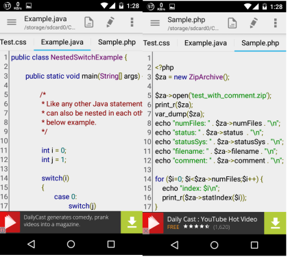
Task: Tap 'Daily Cast : YouTube Hot Video' ad title
Action: coord(212,219)
